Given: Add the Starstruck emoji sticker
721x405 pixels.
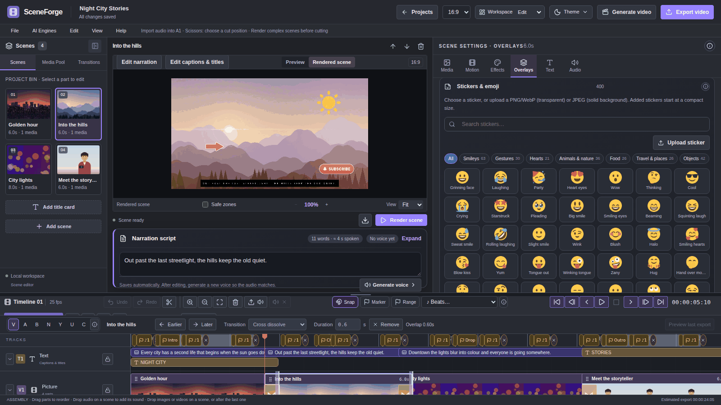Looking at the screenshot, I should (x=500, y=209).
